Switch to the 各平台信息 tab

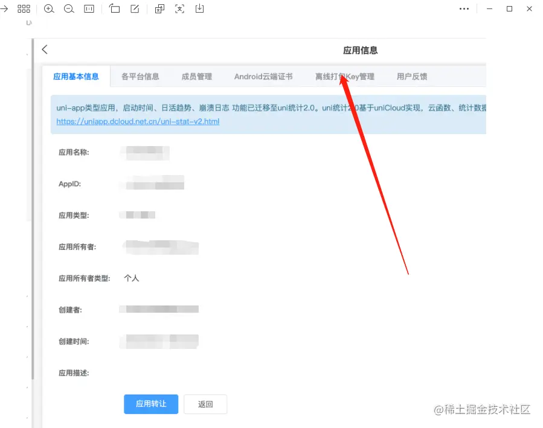tap(140, 77)
